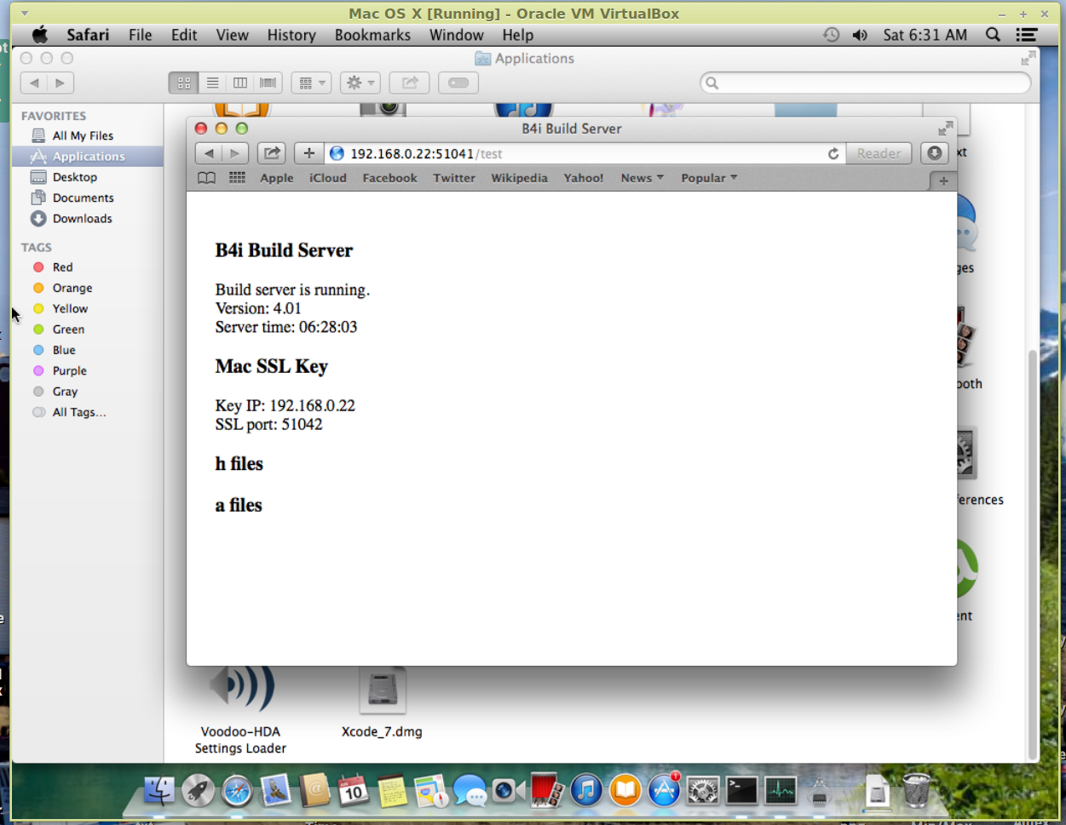Click the Safari address bar URL
This screenshot has width=1066, height=825.
point(426,153)
